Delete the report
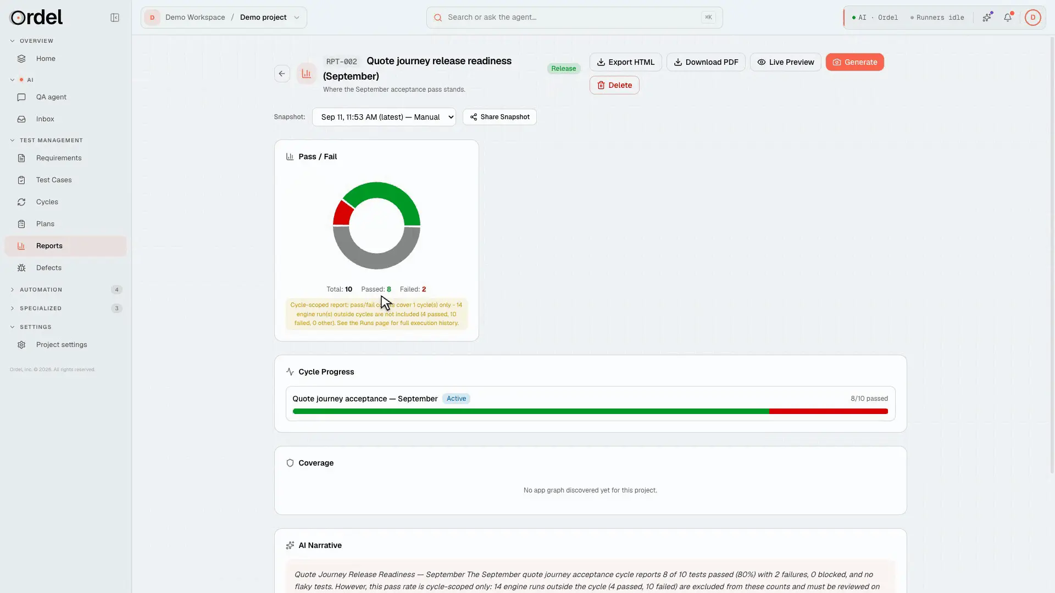The width and height of the screenshot is (1055, 593). (x=614, y=85)
